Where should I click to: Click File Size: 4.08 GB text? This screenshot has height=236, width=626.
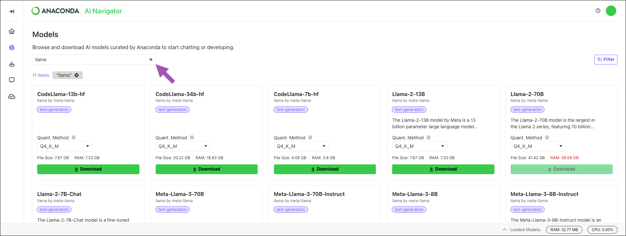tap(290, 158)
